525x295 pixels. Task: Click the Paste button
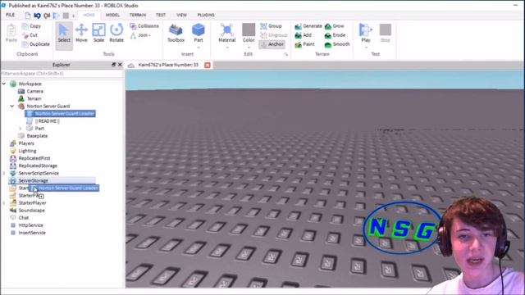(x=11, y=34)
